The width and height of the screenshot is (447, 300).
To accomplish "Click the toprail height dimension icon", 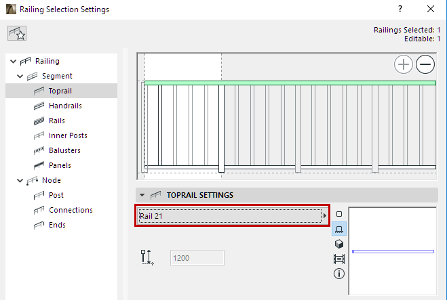I will [x=147, y=257].
